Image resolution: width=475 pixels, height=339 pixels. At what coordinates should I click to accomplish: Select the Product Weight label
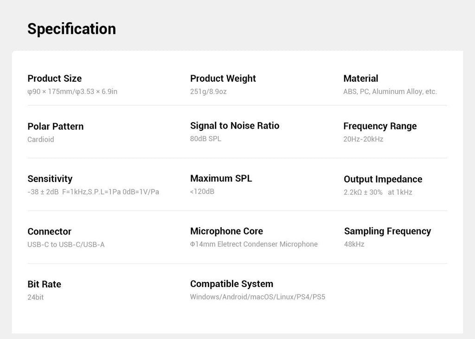click(x=223, y=78)
